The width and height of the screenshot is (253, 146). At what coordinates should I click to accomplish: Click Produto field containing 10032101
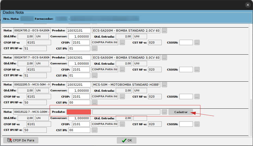(79, 31)
